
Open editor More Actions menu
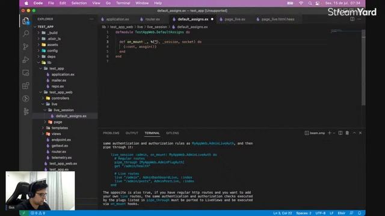pyautogui.click(x=359, y=19)
